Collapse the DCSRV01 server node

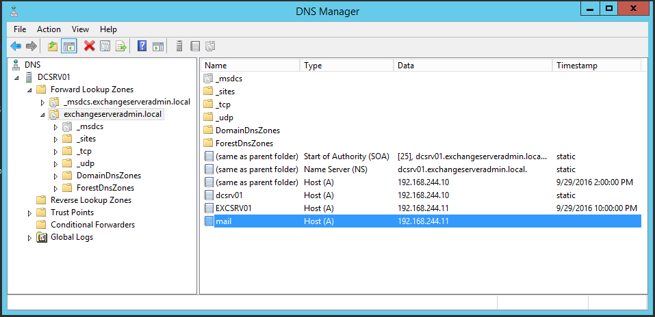(x=16, y=78)
